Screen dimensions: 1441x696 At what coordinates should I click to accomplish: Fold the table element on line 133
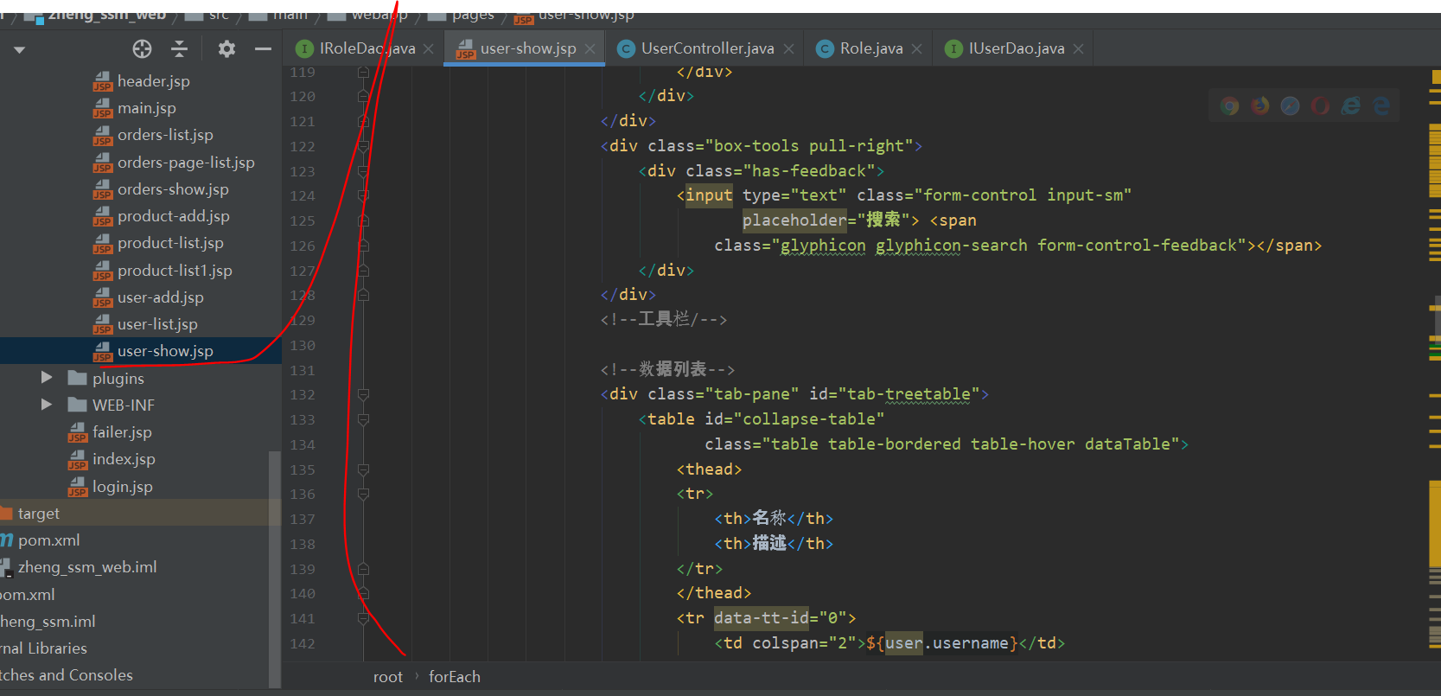[363, 420]
